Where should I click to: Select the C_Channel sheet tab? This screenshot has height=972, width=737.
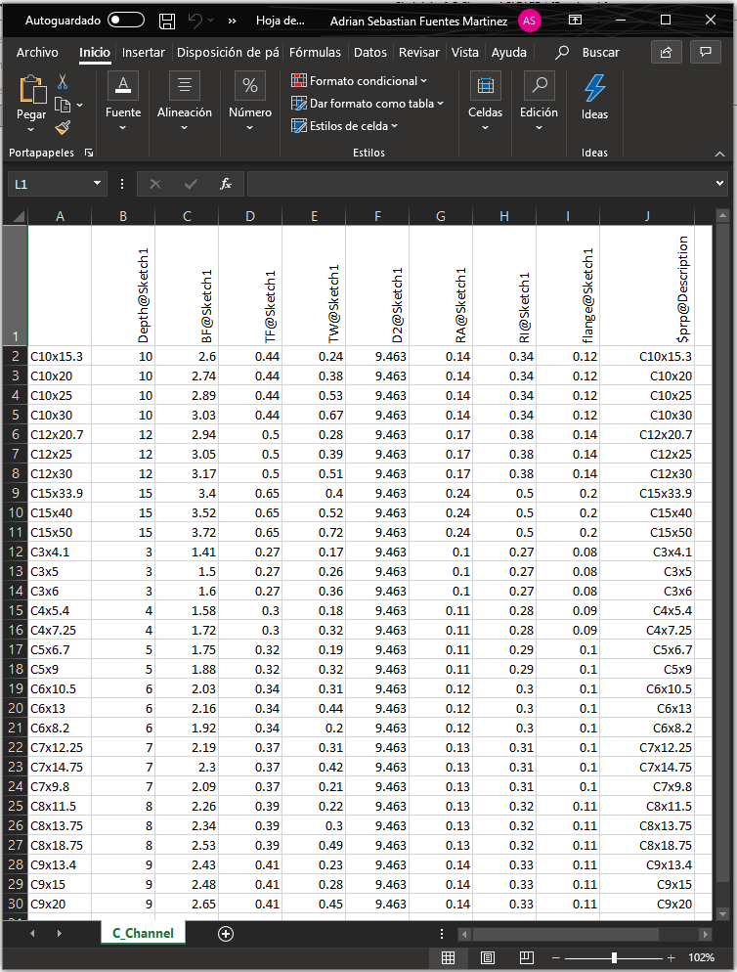[143, 933]
